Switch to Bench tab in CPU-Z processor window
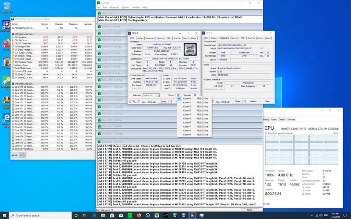The height and width of the screenshot is (219, 351). tap(186, 38)
